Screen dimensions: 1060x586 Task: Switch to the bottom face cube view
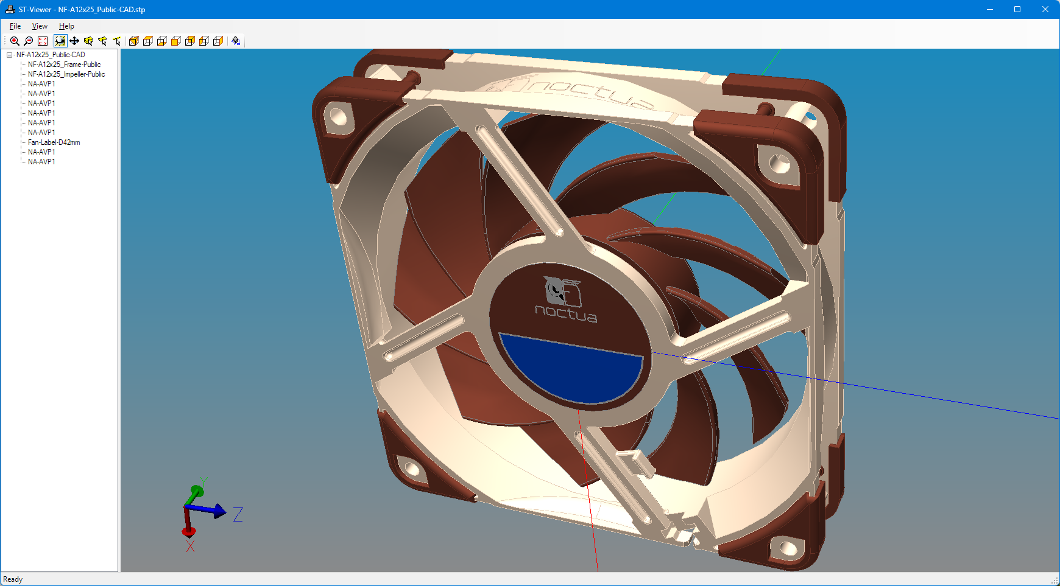pyautogui.click(x=162, y=41)
